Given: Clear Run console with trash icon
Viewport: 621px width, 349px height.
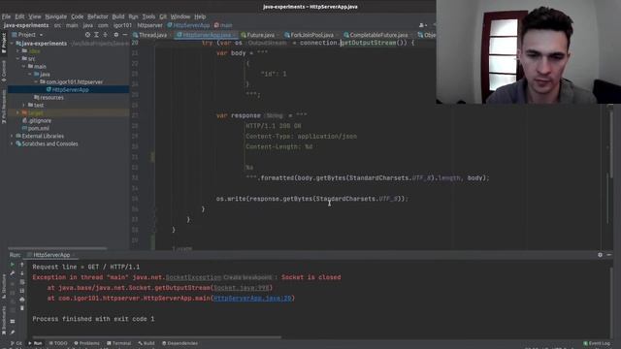Looking at the screenshot, I should pyautogui.click(x=21, y=308).
